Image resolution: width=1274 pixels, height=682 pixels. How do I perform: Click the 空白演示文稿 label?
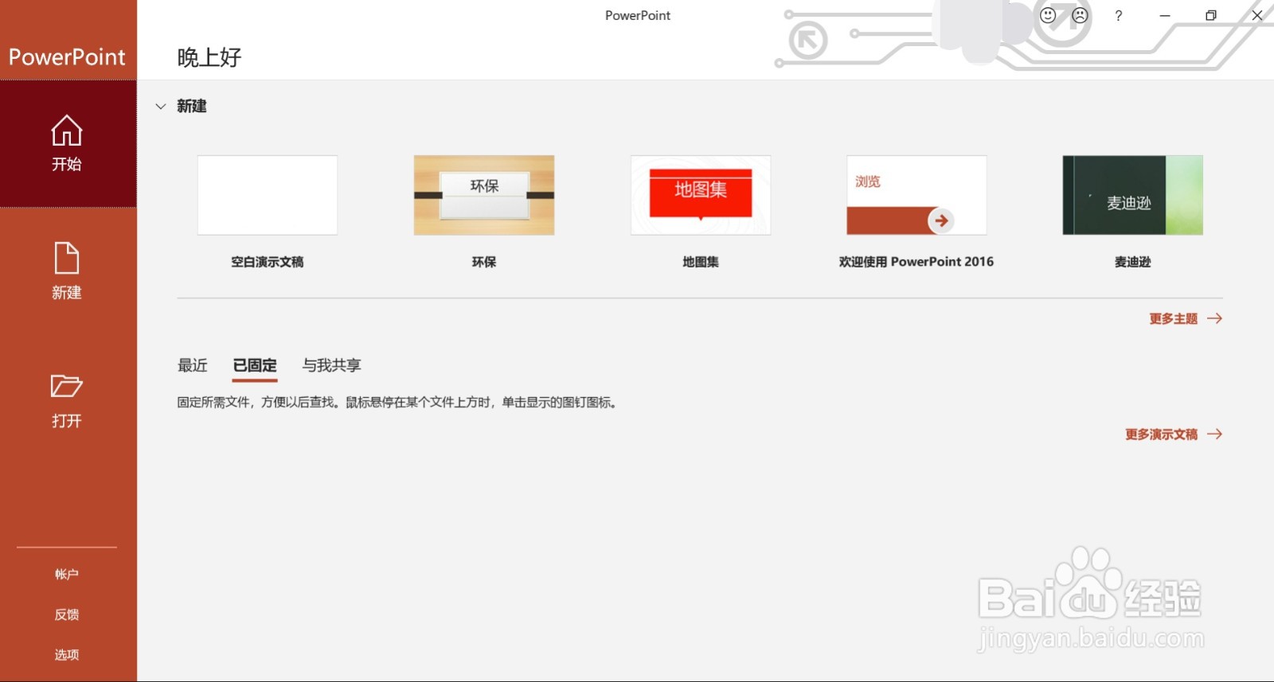(268, 262)
